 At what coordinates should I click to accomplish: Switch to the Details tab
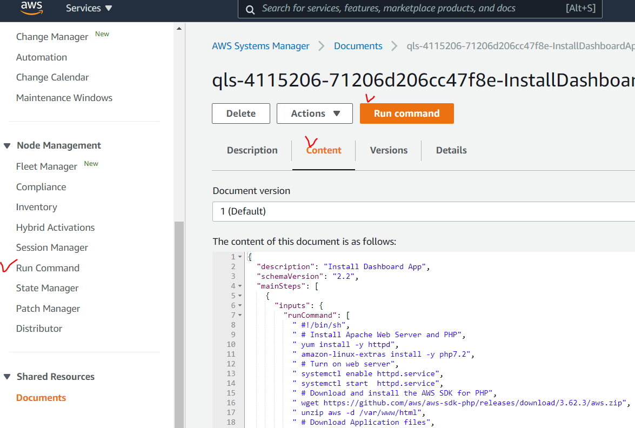point(451,150)
